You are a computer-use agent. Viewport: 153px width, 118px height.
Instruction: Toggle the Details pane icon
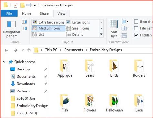point(25,28)
